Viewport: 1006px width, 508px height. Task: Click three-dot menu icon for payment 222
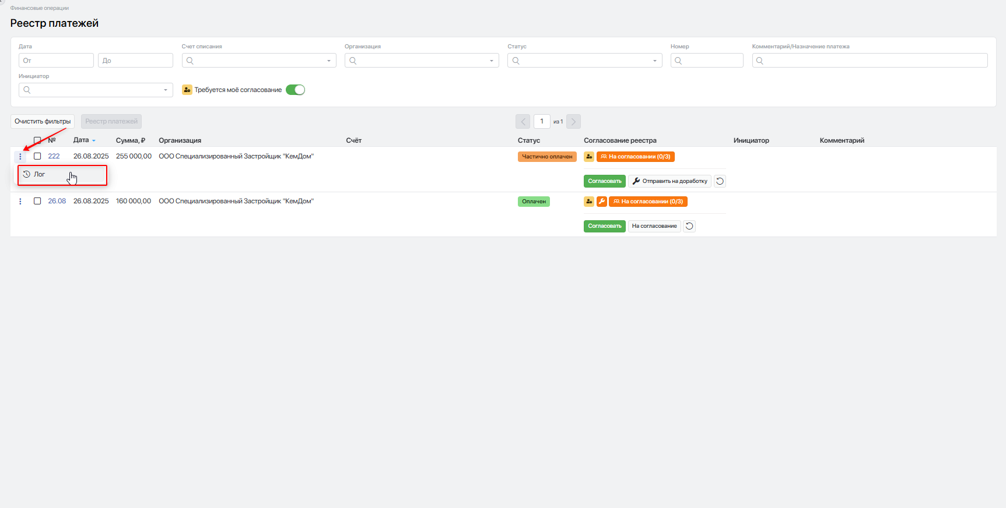pyautogui.click(x=20, y=157)
